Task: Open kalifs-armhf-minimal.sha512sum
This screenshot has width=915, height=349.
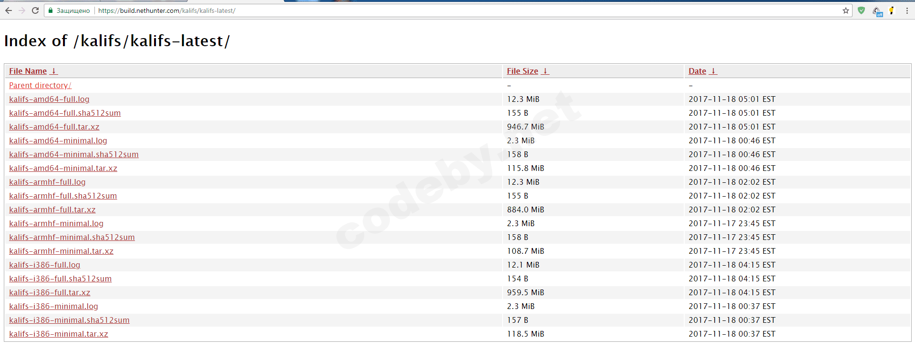Action: [x=72, y=237]
